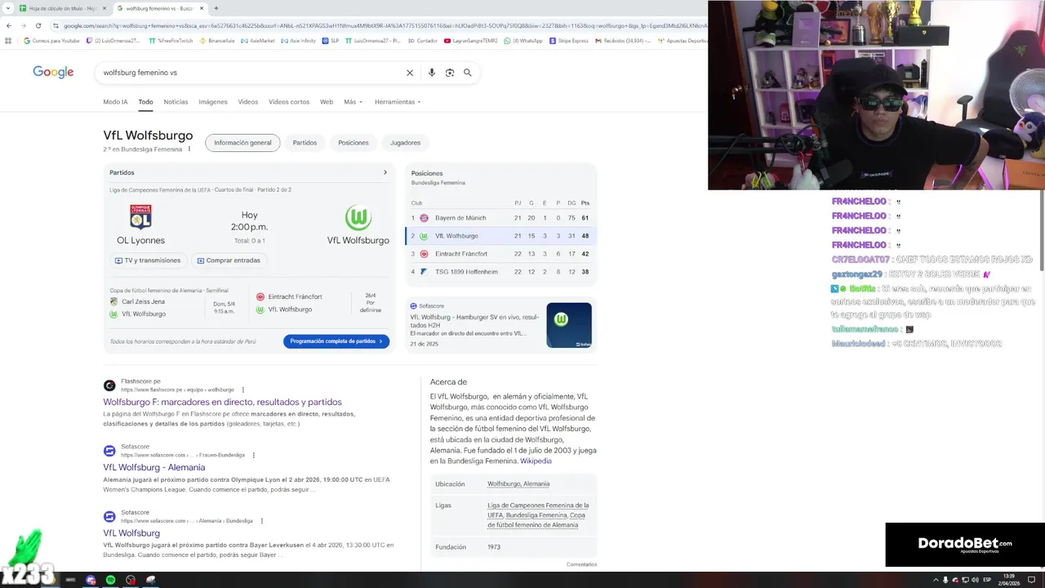Click Comprar entradas button
Image resolution: width=1045 pixels, height=588 pixels.
[229, 261]
